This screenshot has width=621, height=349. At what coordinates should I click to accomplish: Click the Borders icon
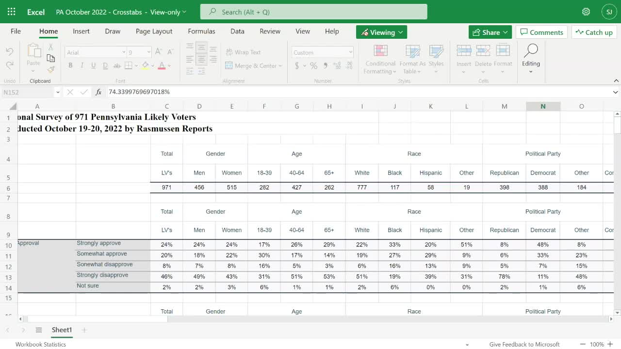click(129, 65)
